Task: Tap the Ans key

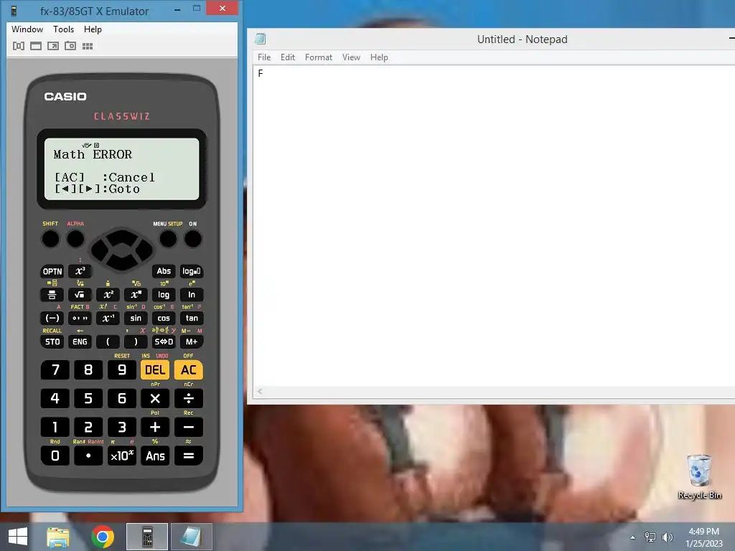Action: click(x=155, y=456)
